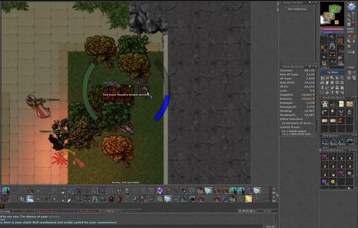Click the red health bar

[334, 29]
